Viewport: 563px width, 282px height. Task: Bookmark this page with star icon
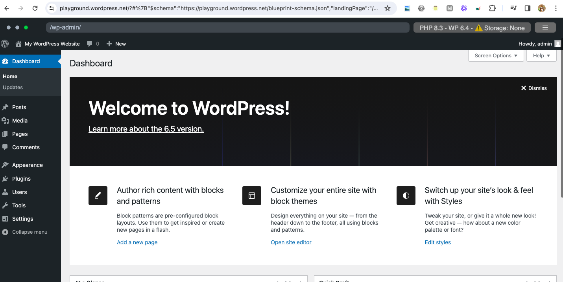(388, 8)
